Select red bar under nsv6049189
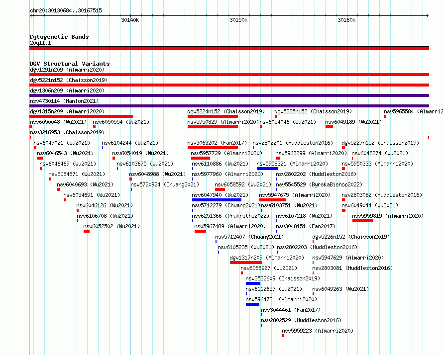 tap(329, 127)
